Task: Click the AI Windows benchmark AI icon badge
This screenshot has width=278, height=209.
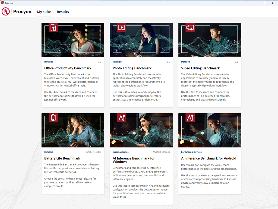Action: point(122,118)
